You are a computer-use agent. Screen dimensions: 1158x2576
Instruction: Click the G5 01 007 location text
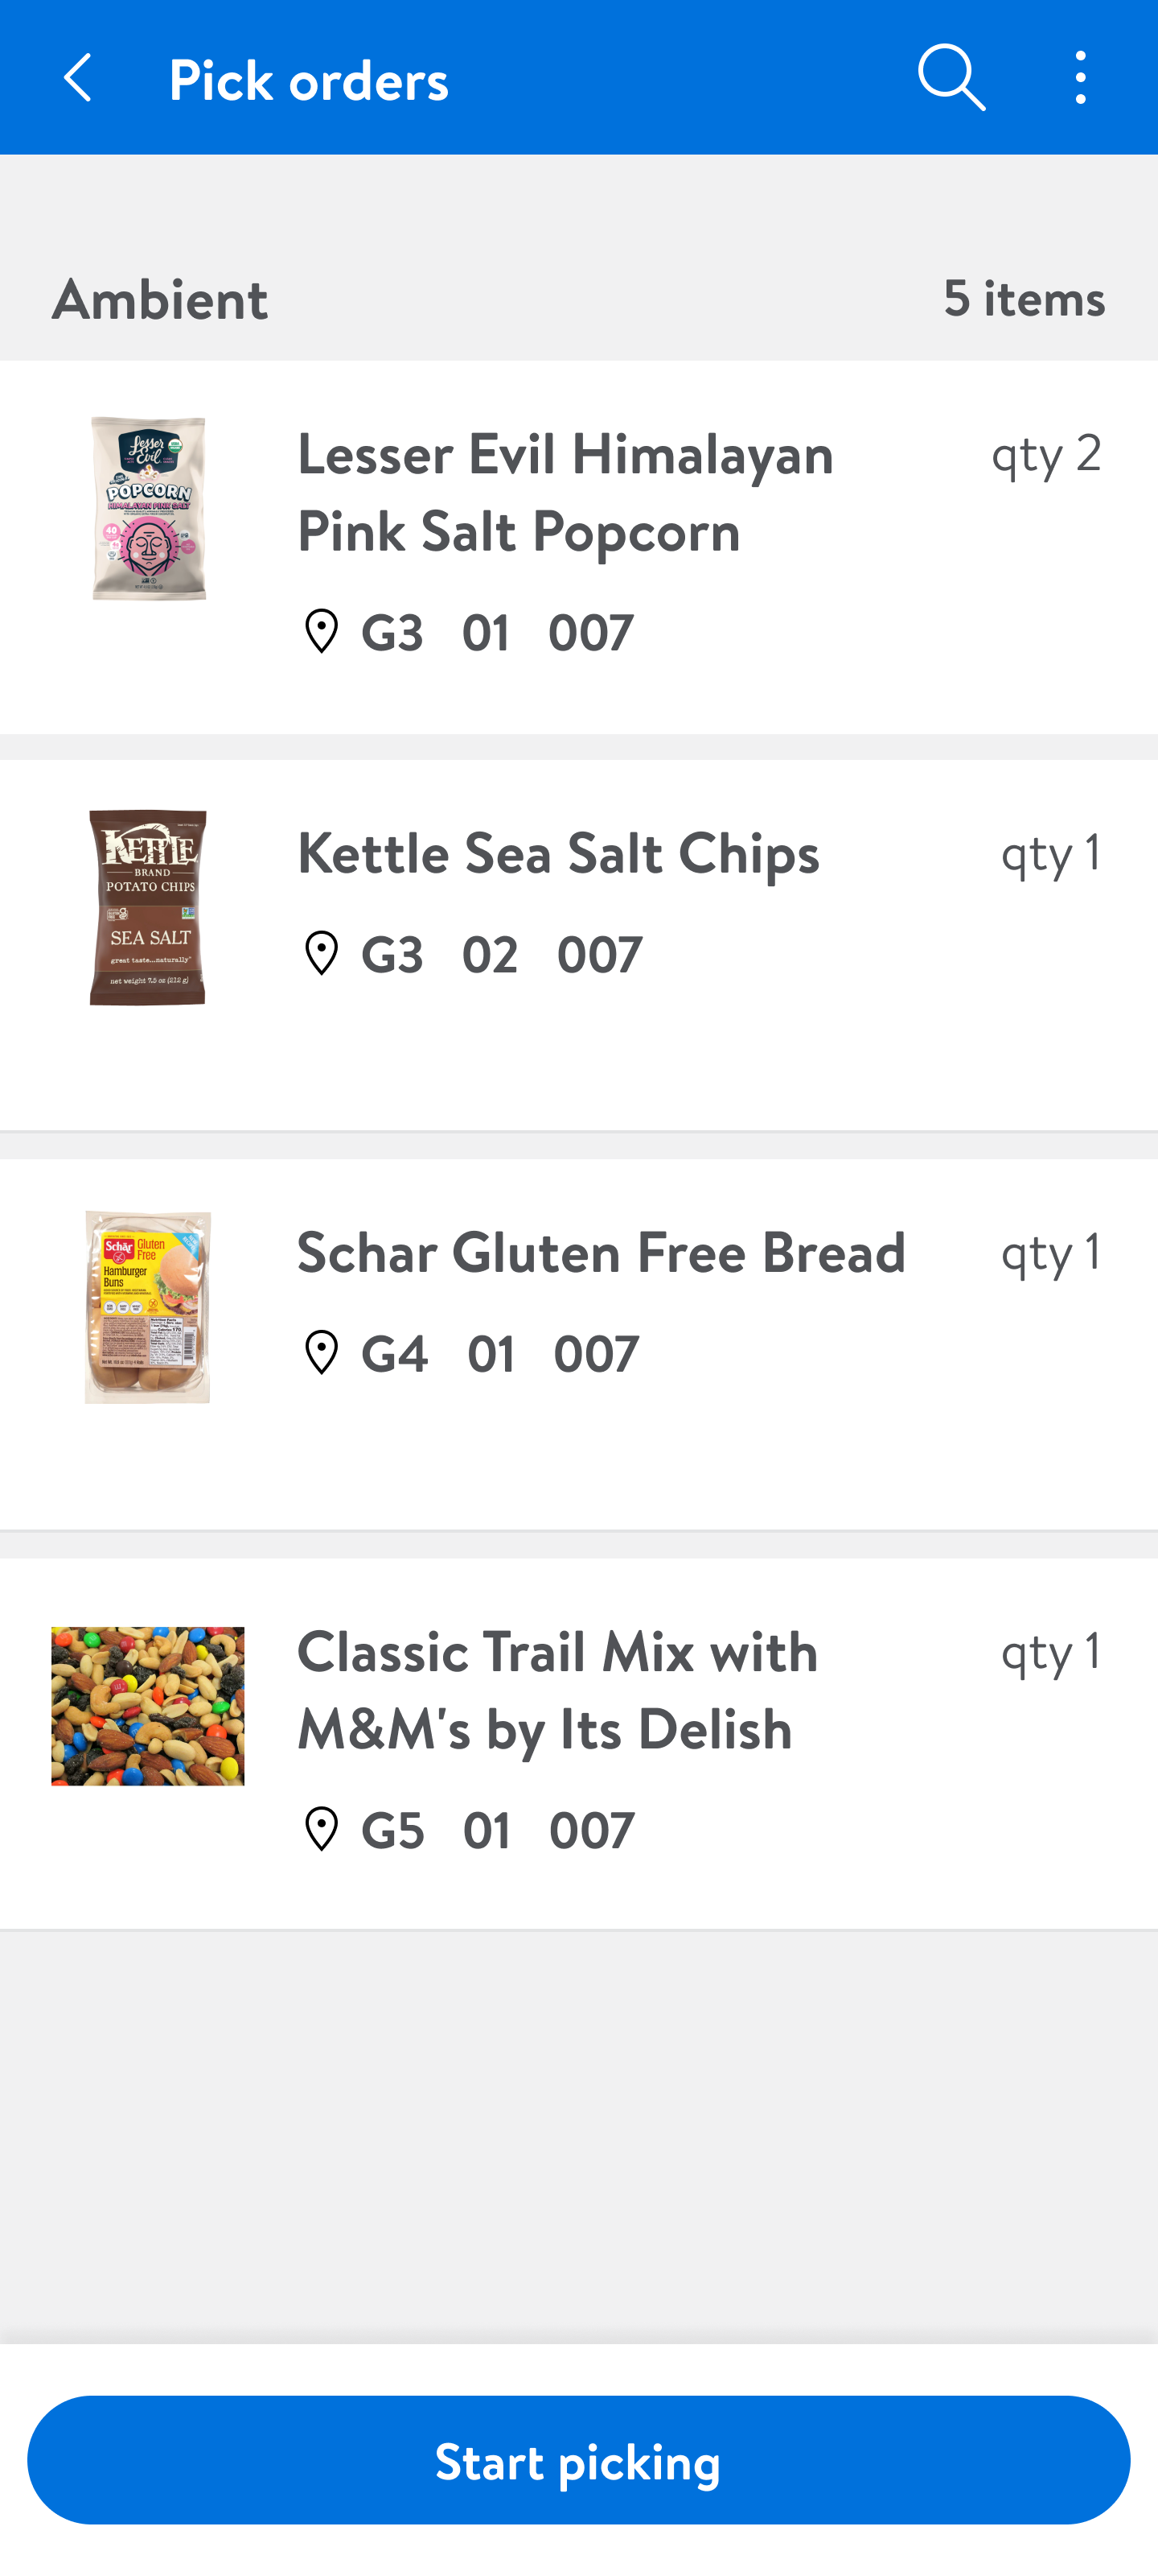pyautogui.click(x=496, y=1830)
